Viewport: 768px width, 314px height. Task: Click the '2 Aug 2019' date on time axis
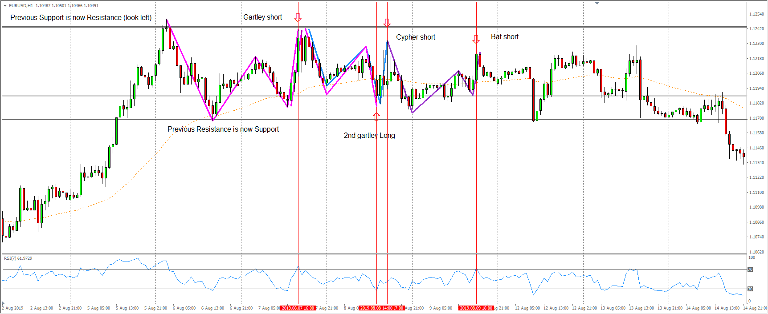coord(13,308)
